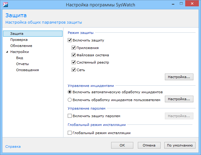Collapse the Настройки tree node
This screenshot has width=201, height=155.
[x=7, y=52]
